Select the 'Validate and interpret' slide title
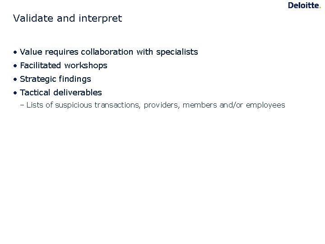The height and width of the screenshot is (244, 325). [x=68, y=19]
